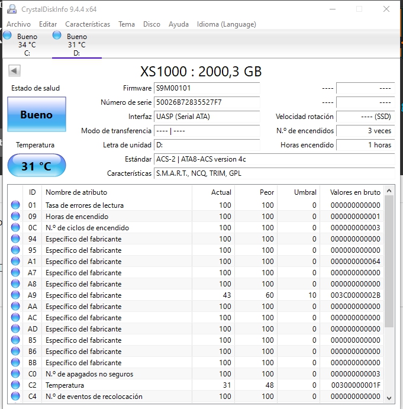Viewport: 403px width, 409px height.
Task: Click the Actual column header
Action: pos(214,192)
